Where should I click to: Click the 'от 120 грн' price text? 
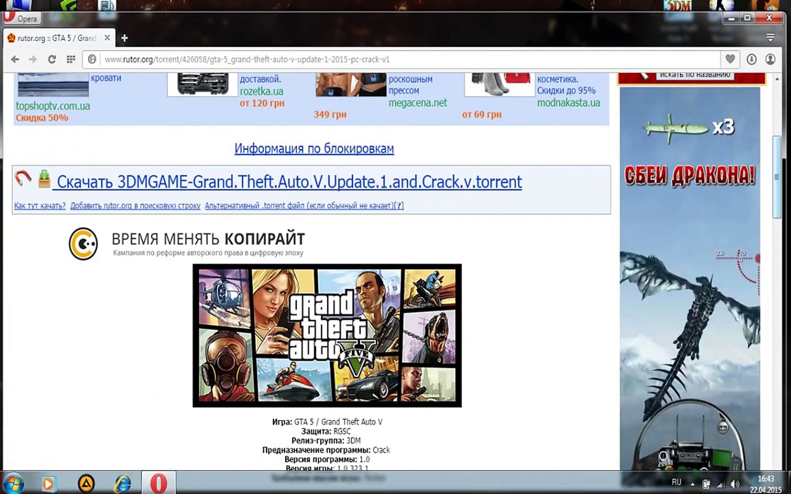(x=262, y=103)
